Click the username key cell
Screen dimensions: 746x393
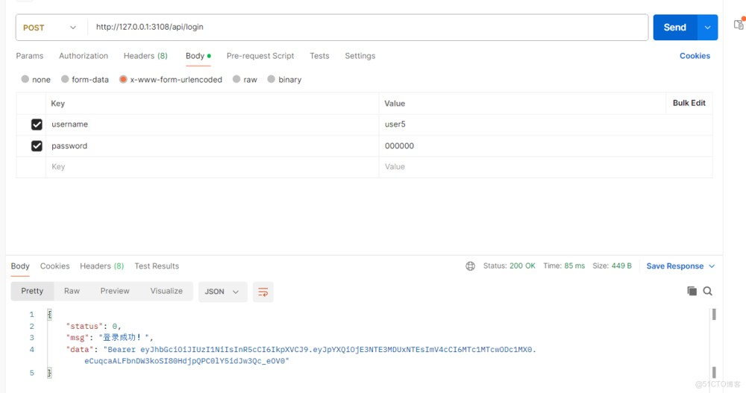click(x=212, y=125)
